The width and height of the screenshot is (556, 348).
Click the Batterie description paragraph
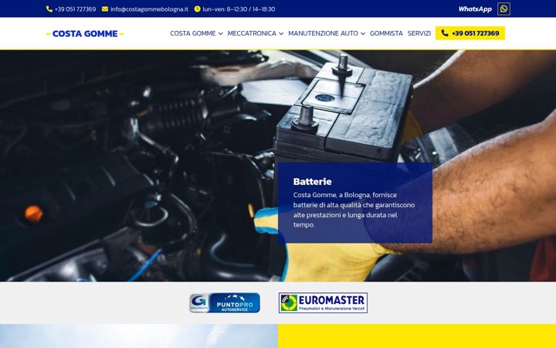click(354, 210)
